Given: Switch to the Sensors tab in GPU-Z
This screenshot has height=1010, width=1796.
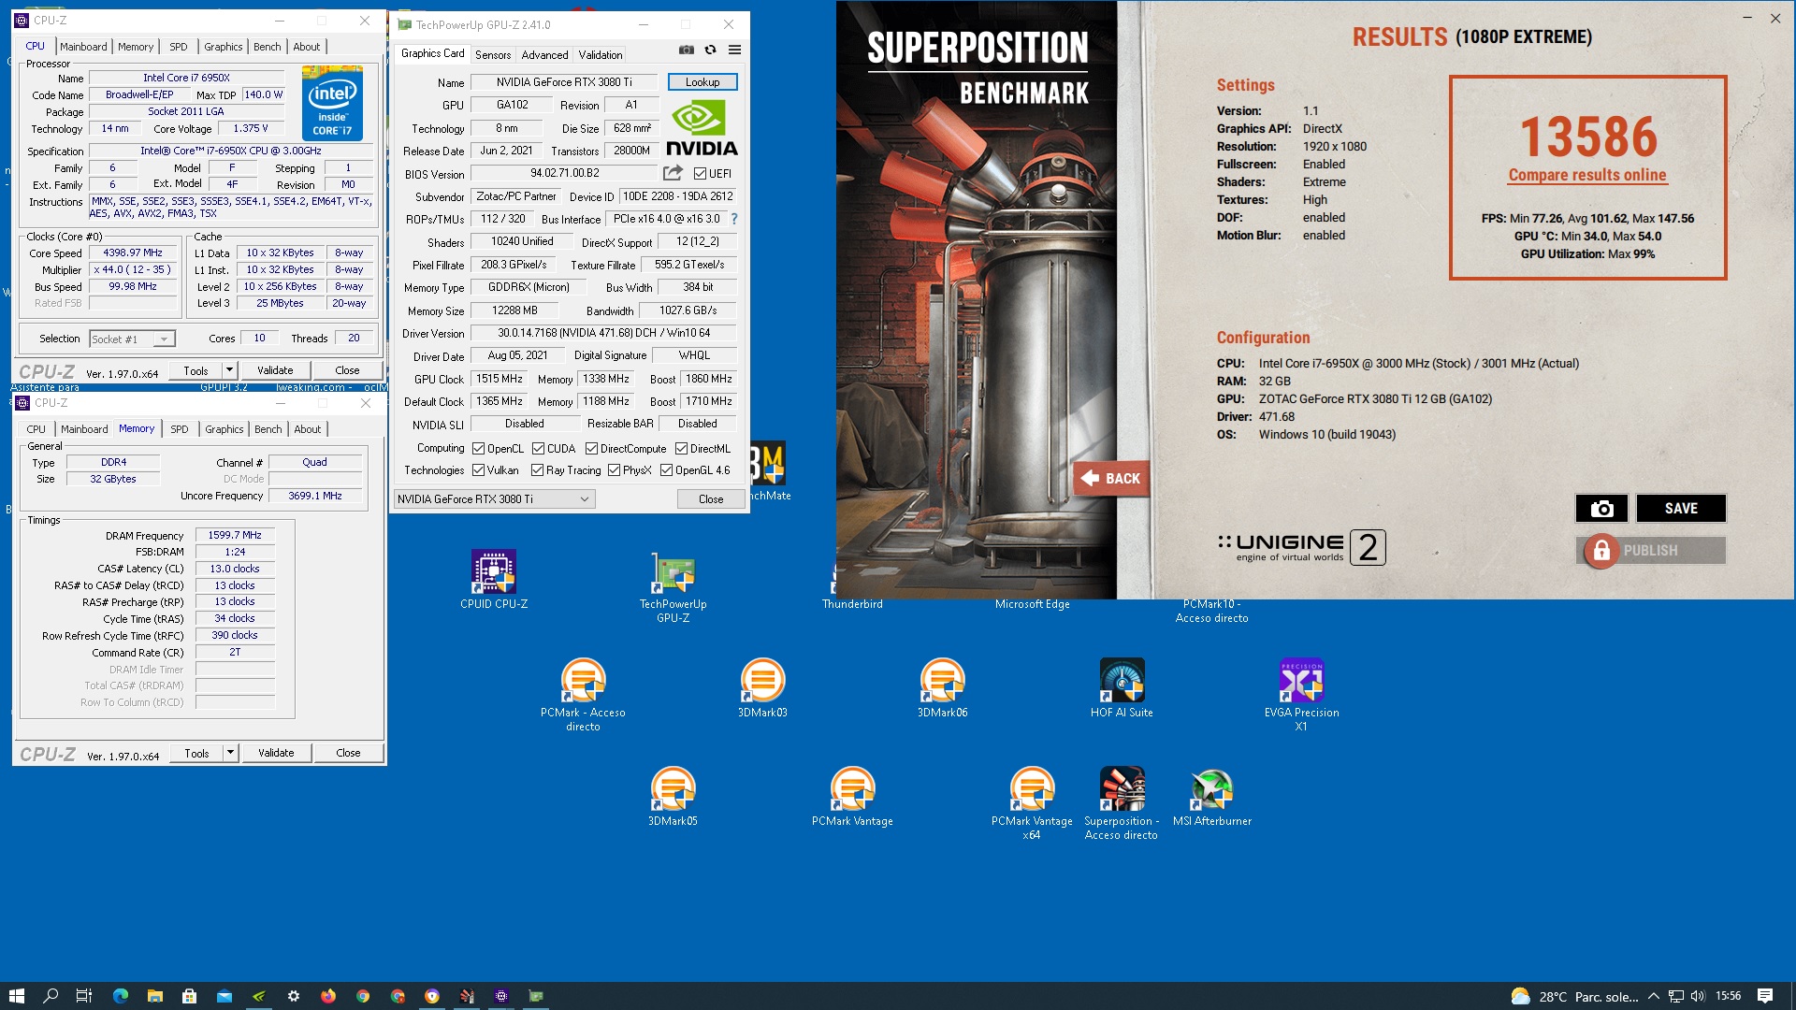Looking at the screenshot, I should [x=493, y=55].
